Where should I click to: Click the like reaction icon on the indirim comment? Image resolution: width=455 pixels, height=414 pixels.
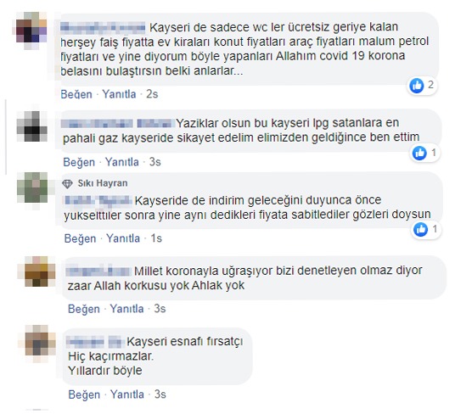(x=421, y=230)
